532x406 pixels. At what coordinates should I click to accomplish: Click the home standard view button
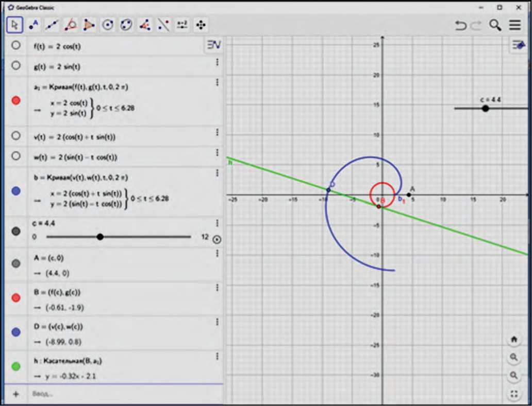pyautogui.click(x=514, y=339)
